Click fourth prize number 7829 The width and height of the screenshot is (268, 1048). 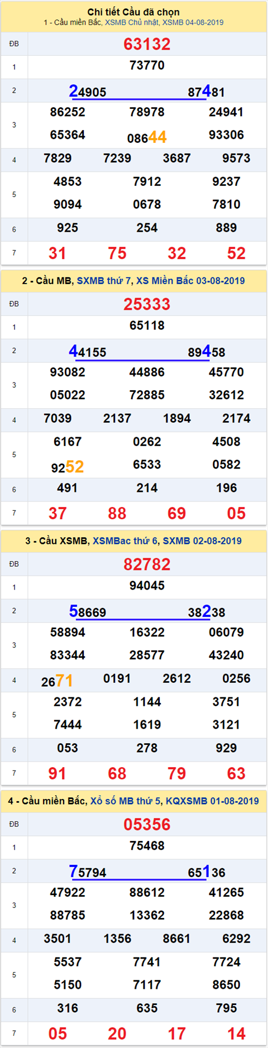(58, 159)
